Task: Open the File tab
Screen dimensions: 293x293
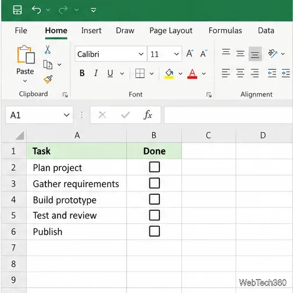Action: tap(21, 31)
